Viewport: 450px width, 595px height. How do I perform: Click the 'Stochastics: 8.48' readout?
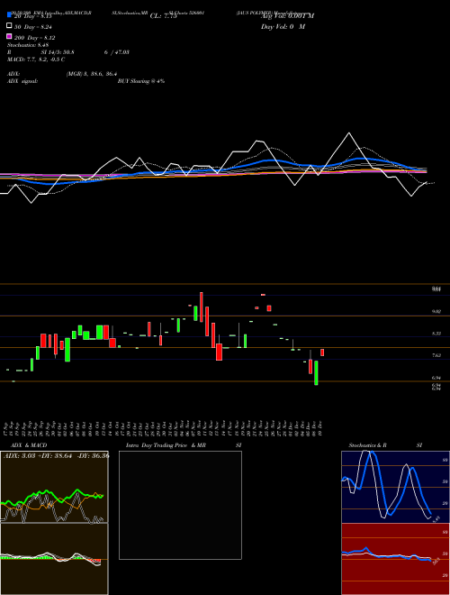click(x=28, y=45)
